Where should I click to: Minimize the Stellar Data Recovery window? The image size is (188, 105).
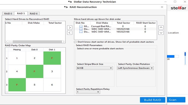pos(165,2)
